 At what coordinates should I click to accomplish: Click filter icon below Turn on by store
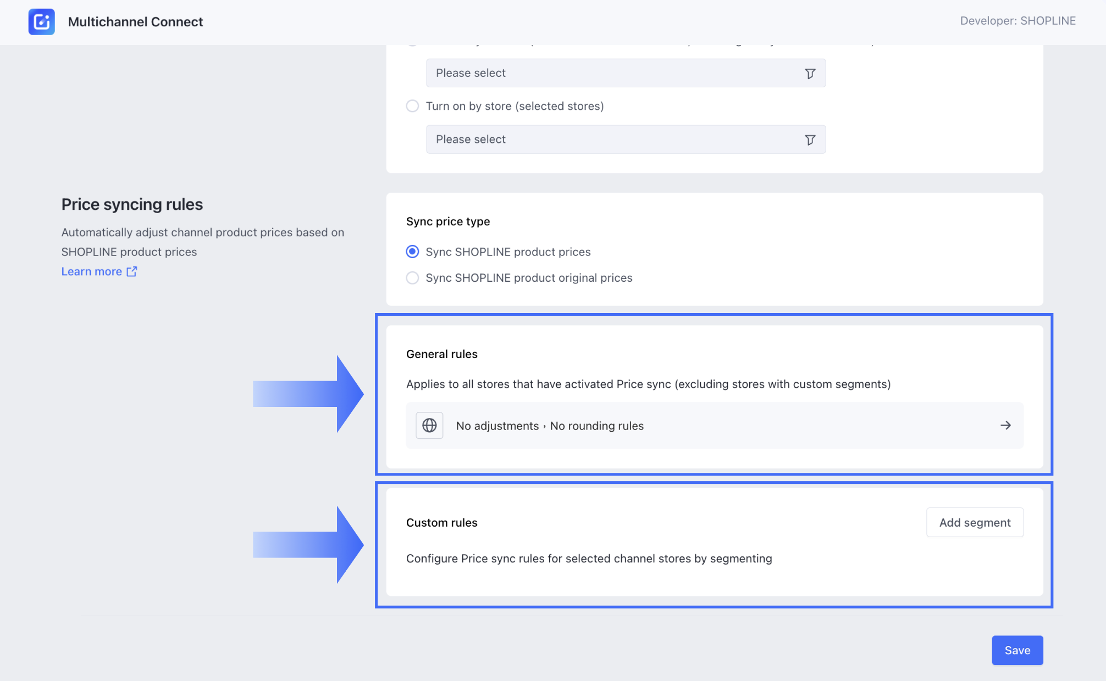(810, 140)
